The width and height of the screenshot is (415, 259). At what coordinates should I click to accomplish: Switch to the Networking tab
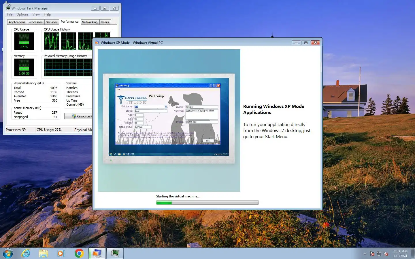point(90,22)
